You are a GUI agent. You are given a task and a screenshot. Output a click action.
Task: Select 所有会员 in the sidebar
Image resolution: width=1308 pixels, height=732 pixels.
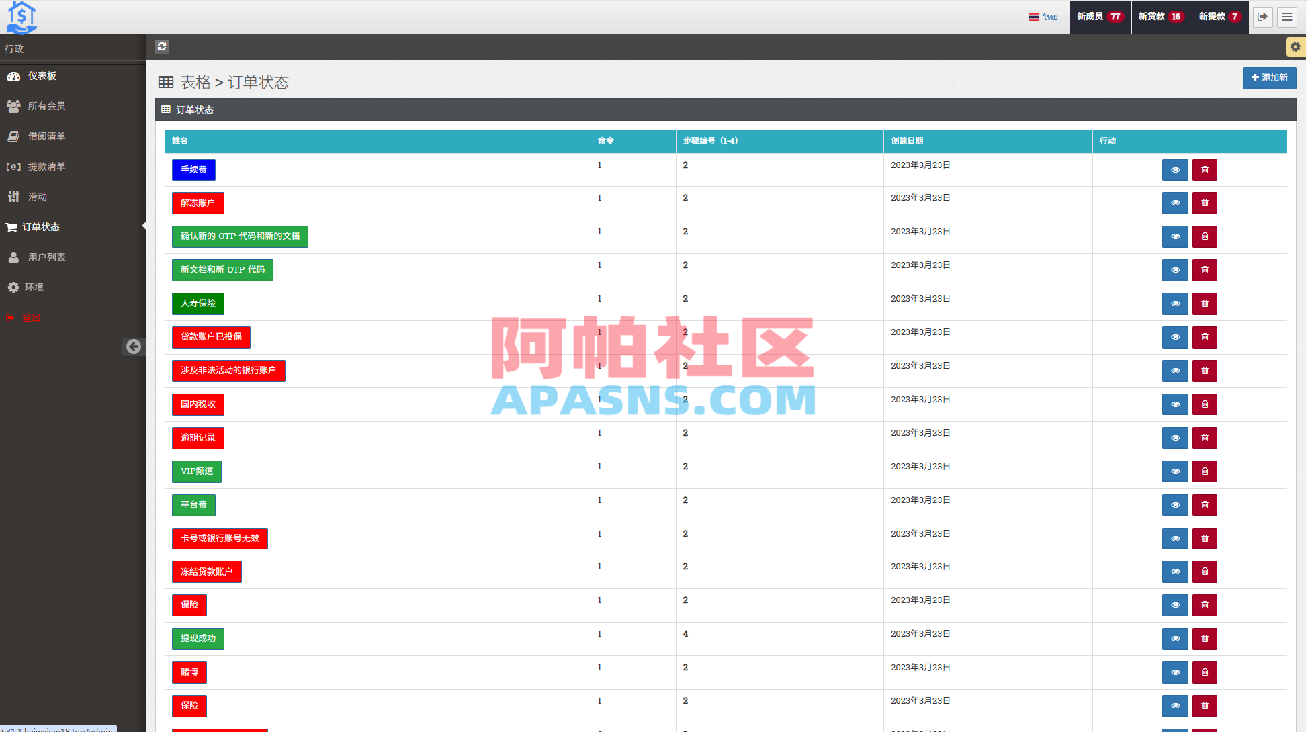pos(46,106)
